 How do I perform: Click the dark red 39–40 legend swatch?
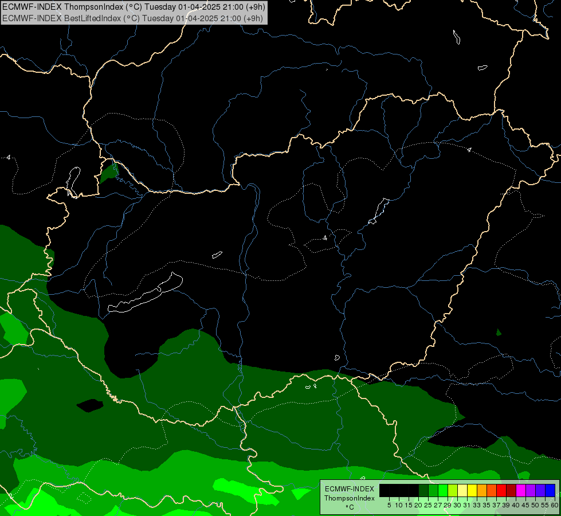(x=511, y=490)
